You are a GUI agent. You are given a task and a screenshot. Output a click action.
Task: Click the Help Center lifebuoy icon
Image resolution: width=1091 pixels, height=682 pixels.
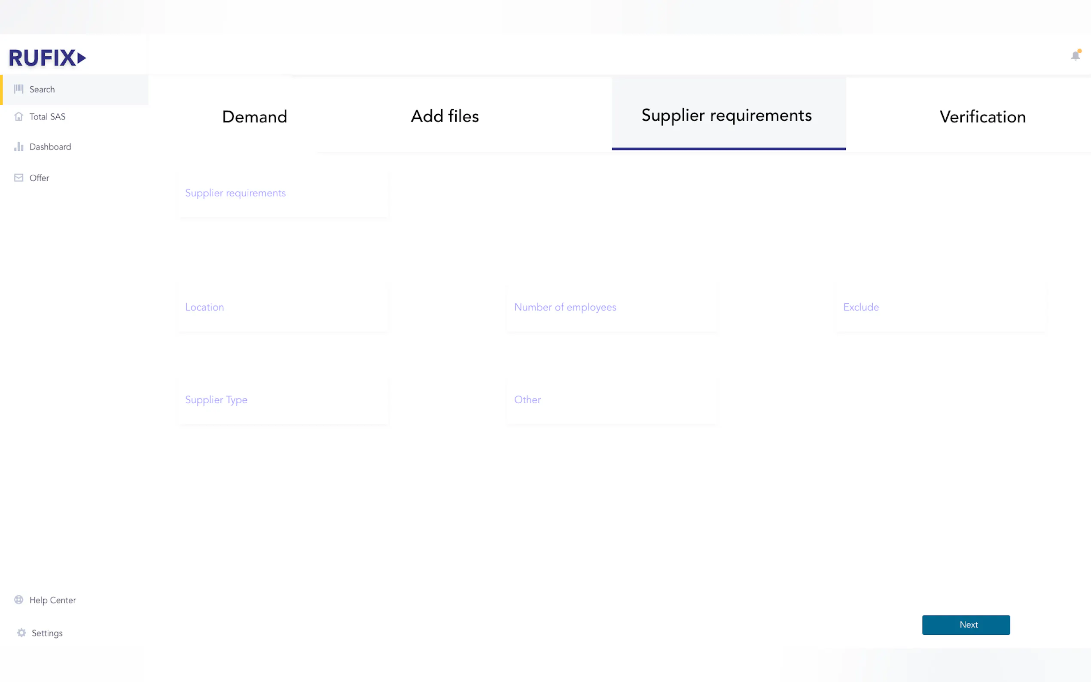click(18, 600)
